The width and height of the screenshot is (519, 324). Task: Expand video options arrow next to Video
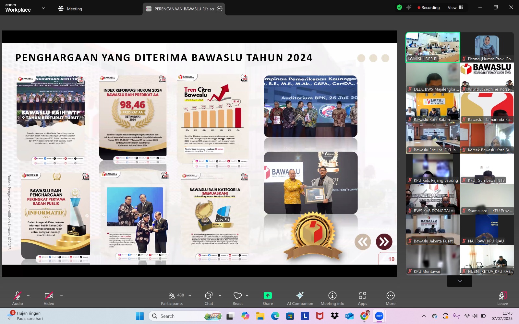pyautogui.click(x=61, y=295)
